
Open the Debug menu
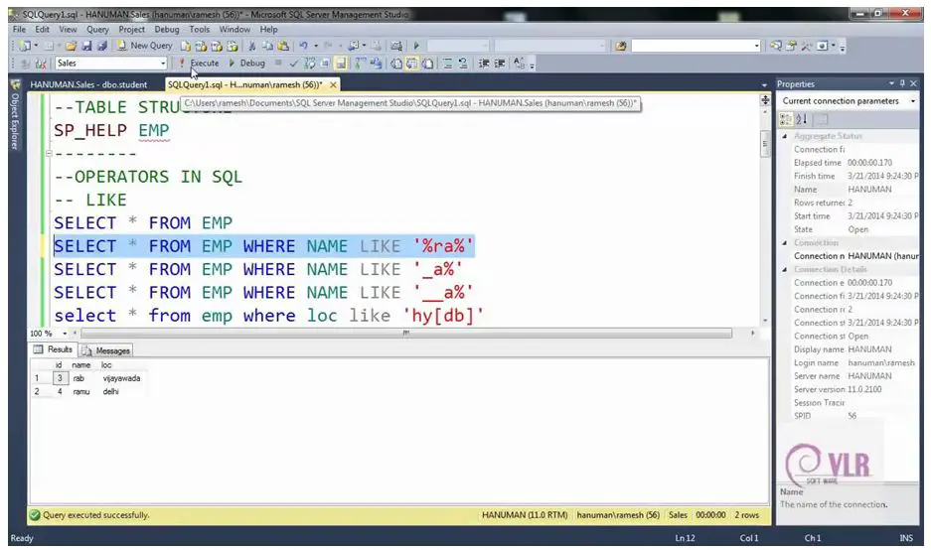click(x=167, y=29)
